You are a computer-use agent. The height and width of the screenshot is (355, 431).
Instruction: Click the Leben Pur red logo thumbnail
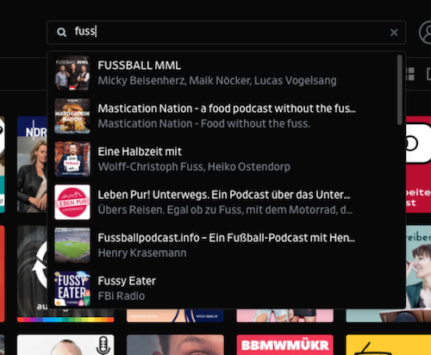click(x=72, y=202)
